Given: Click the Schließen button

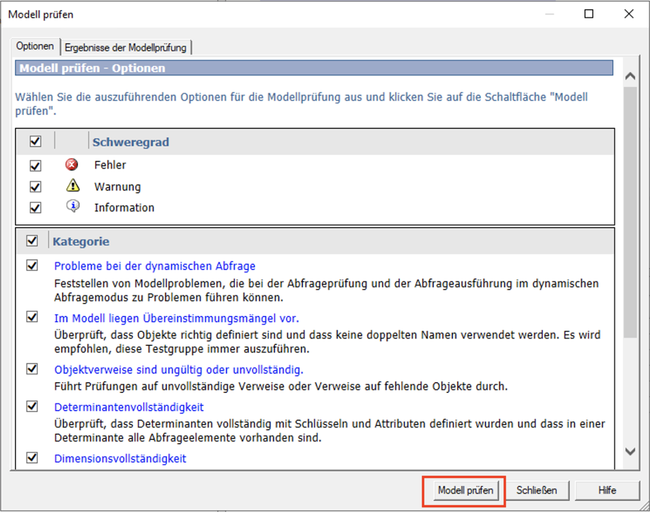Looking at the screenshot, I should tap(537, 490).
